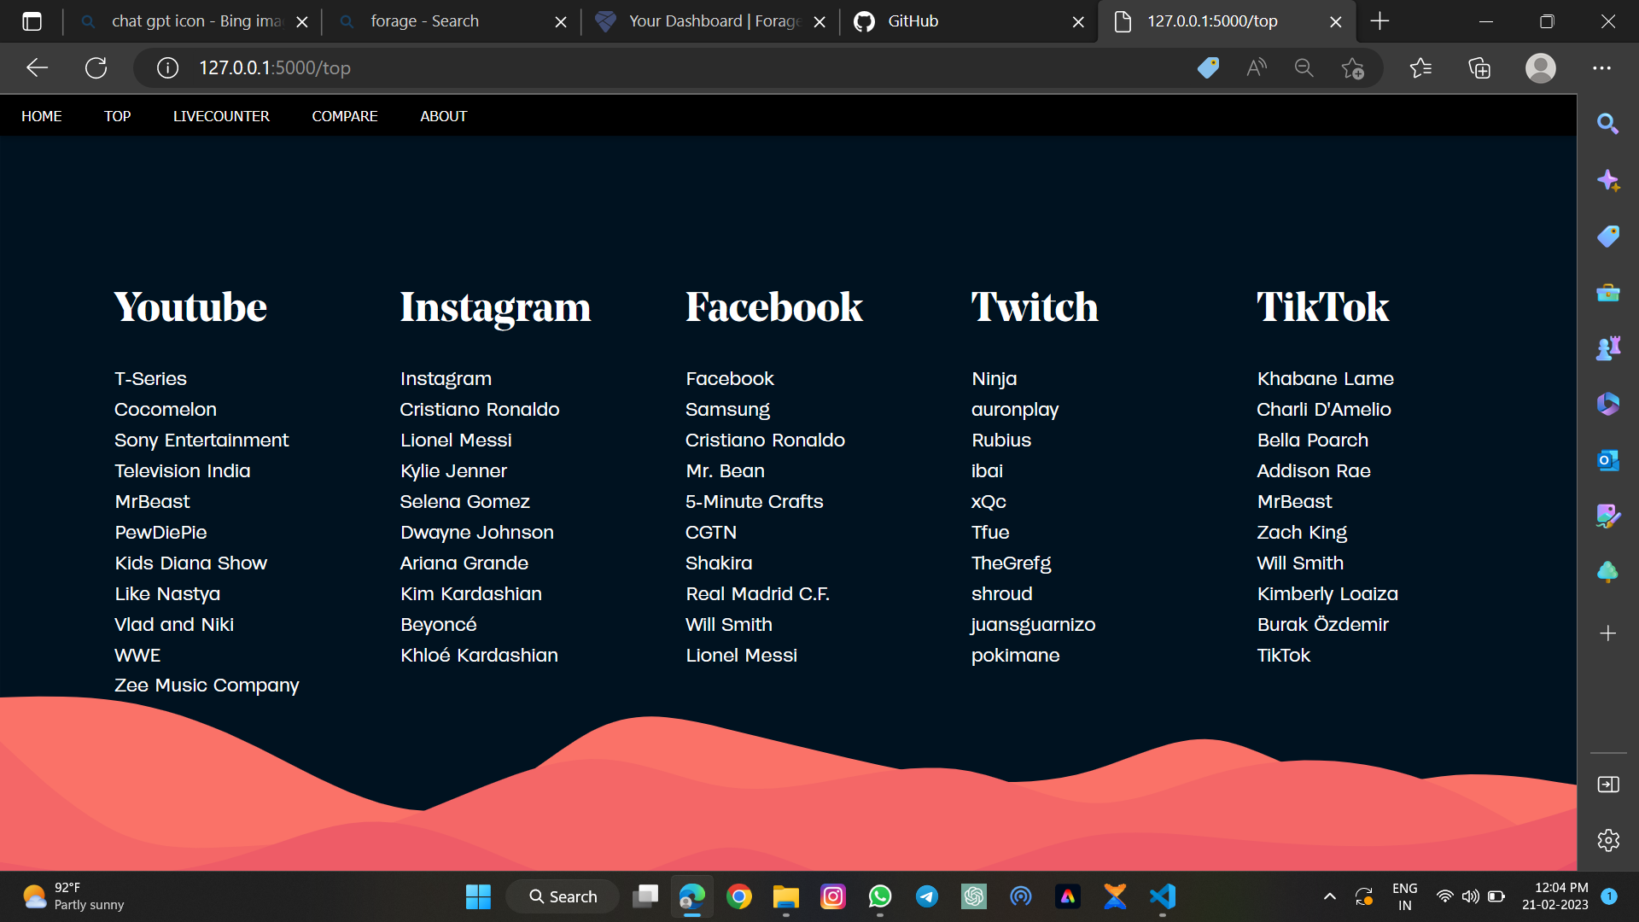Open the Discover sparkle icon in sidebar
This screenshot has height=922, width=1639.
coord(1608,180)
